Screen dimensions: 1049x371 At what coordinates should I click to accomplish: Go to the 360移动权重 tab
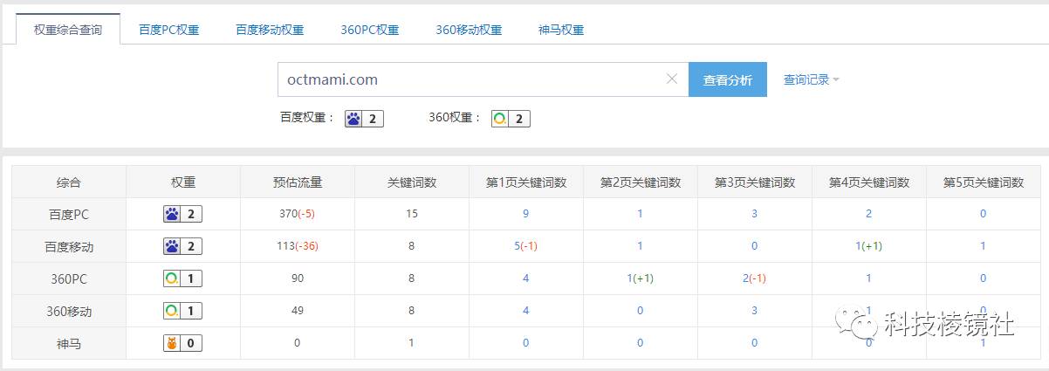[x=469, y=30]
